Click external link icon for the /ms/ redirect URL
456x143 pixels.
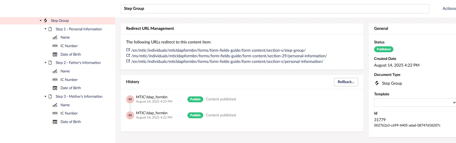pyautogui.click(x=128, y=55)
